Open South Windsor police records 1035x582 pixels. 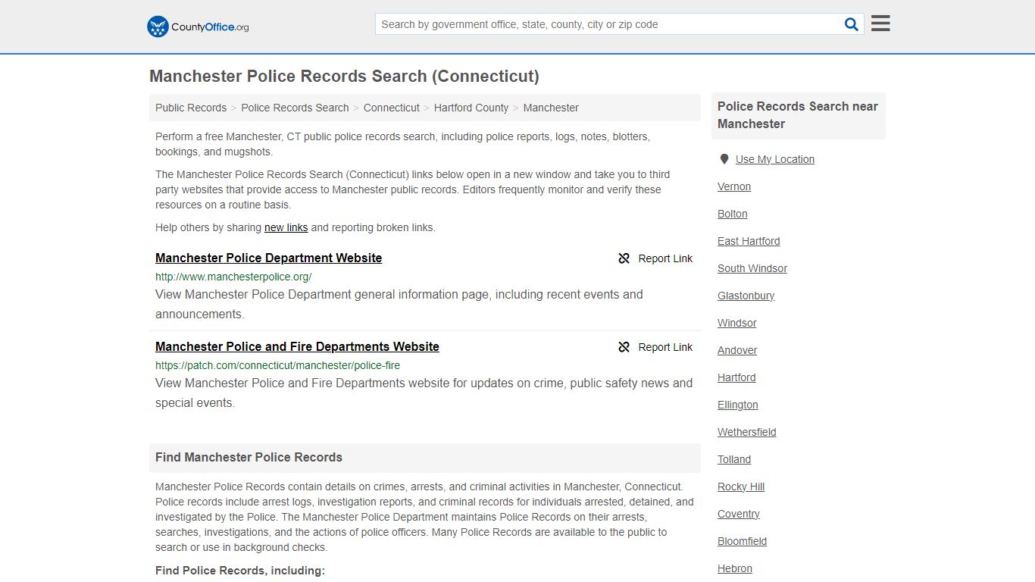click(752, 268)
